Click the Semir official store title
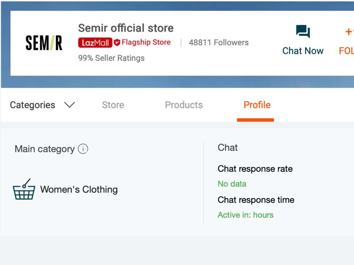 [126, 28]
